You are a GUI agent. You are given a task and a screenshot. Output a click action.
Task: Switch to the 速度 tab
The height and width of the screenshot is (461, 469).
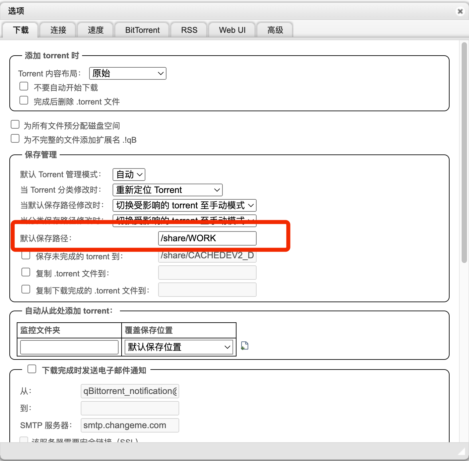pos(95,30)
